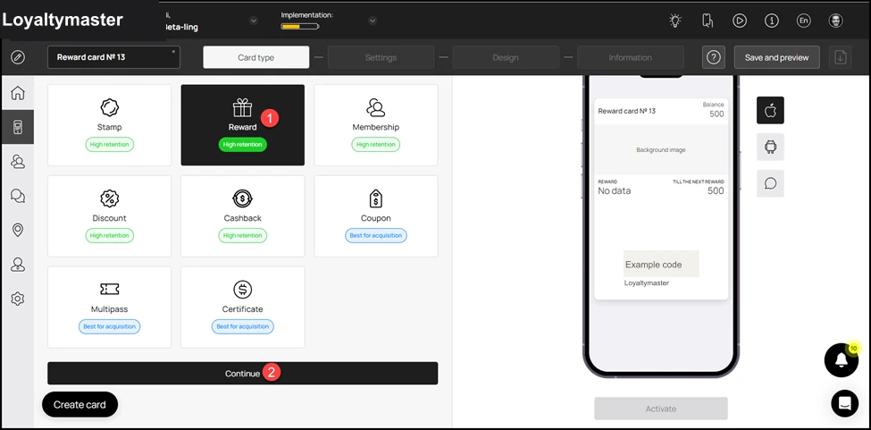Switch language with the En icon

tap(803, 21)
